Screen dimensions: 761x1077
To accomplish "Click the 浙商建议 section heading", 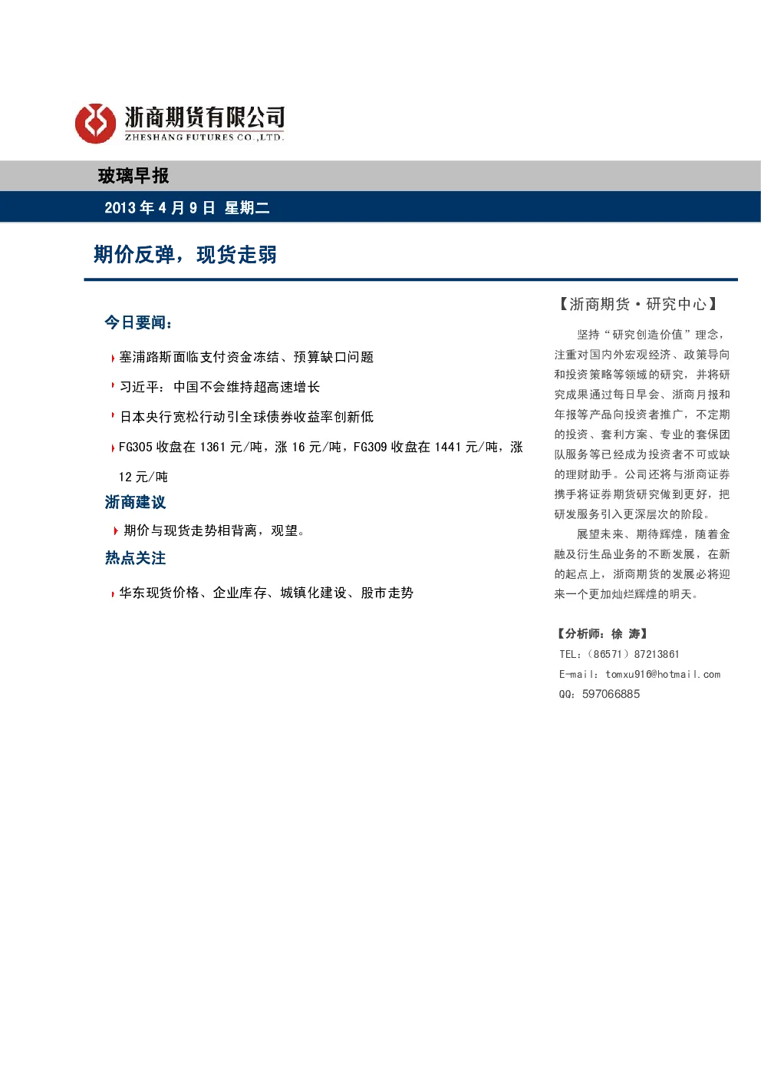I will coord(135,502).
